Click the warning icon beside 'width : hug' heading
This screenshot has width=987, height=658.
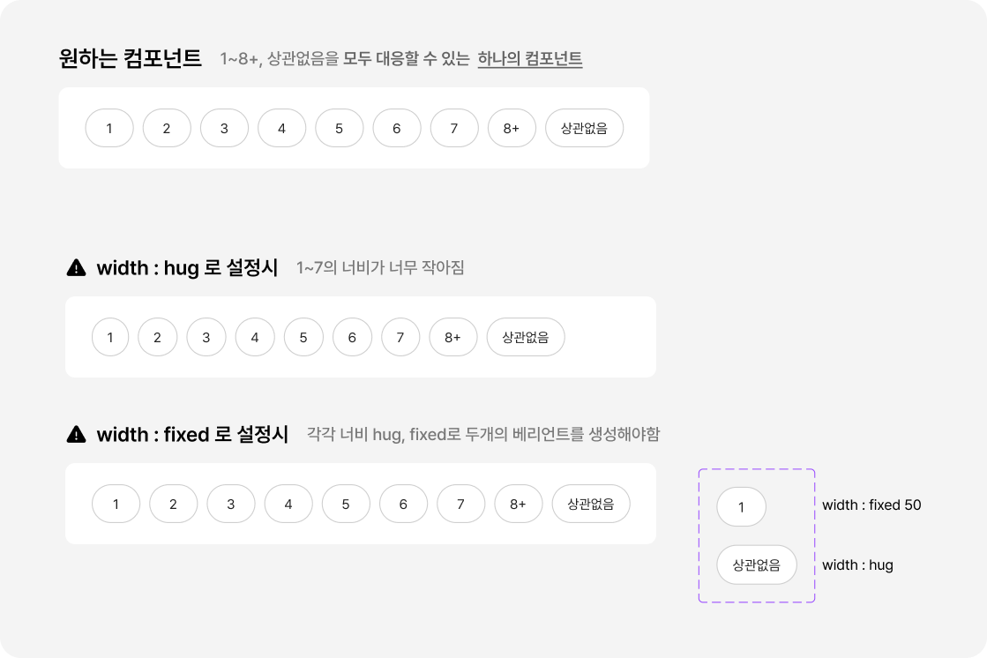click(x=78, y=268)
